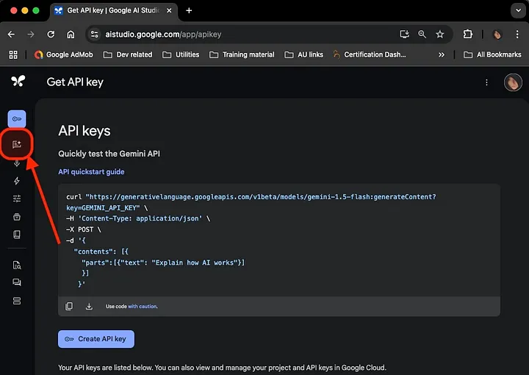Open the changelog stacked-bars sidebar icon

pos(17,301)
